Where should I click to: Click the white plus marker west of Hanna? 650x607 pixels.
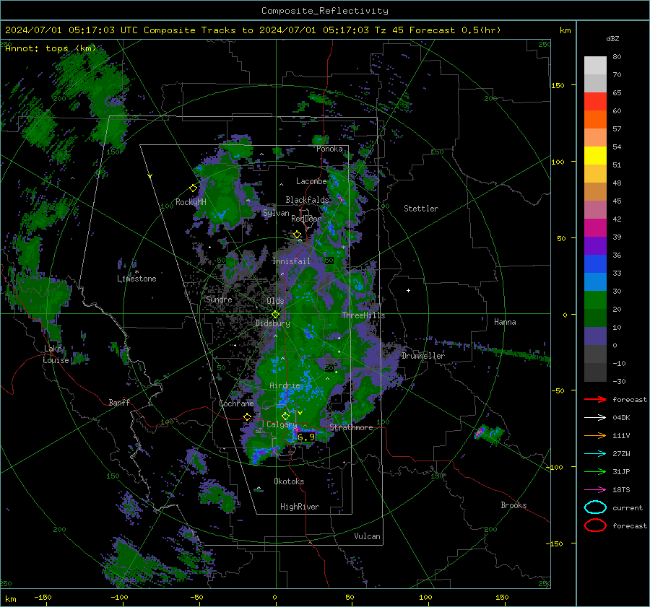coord(408,290)
